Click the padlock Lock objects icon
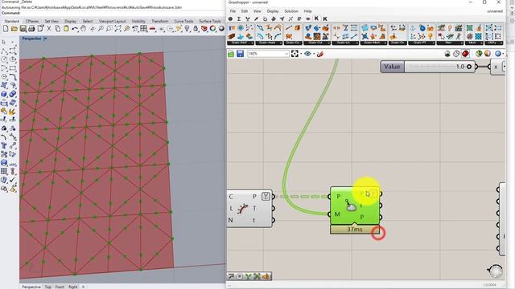Viewport: 515px width, 289px height. tap(196, 29)
